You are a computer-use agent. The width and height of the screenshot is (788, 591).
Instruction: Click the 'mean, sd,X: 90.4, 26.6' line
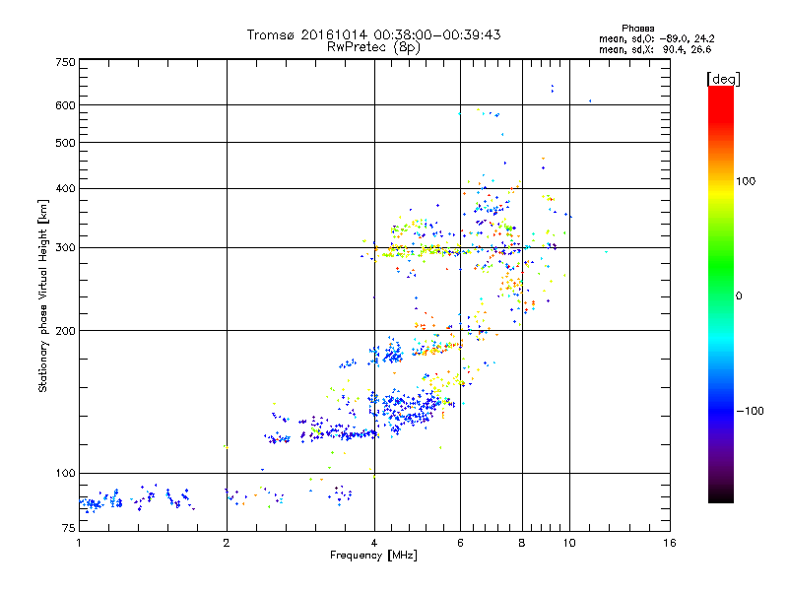(x=655, y=49)
